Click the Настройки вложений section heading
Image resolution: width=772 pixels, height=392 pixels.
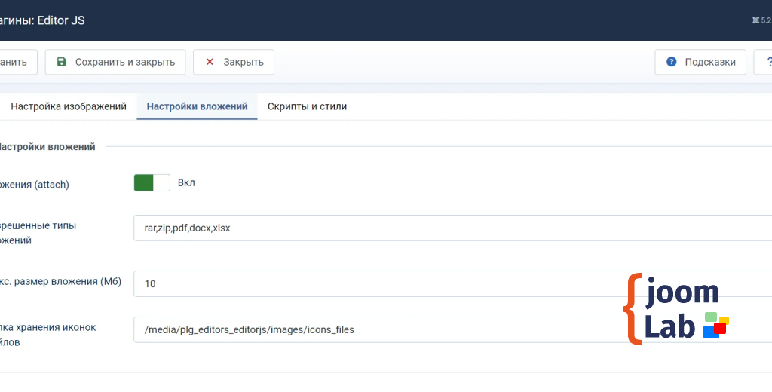click(47, 147)
